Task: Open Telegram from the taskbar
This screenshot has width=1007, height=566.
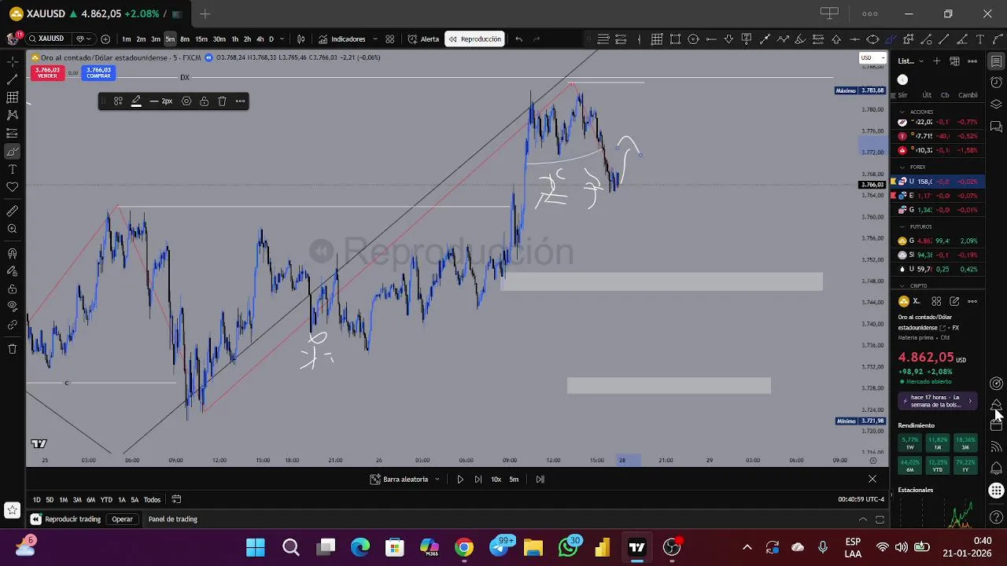Action: click(500, 547)
